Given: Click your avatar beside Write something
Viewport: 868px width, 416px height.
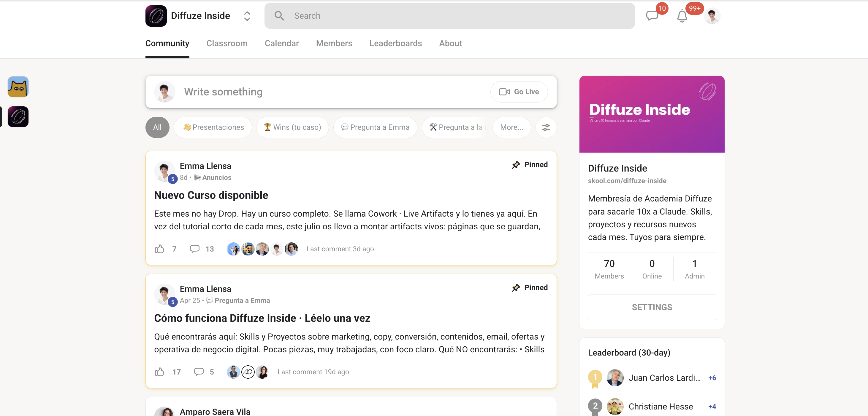Looking at the screenshot, I should click(x=164, y=92).
